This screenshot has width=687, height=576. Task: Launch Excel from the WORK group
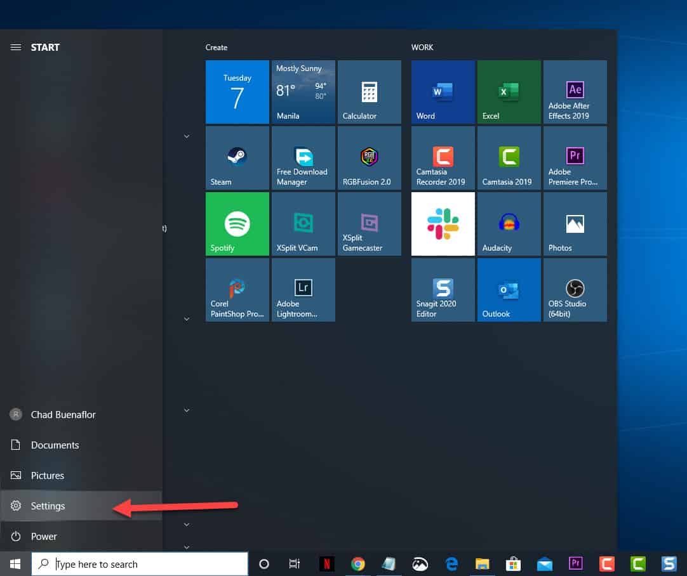click(x=509, y=92)
